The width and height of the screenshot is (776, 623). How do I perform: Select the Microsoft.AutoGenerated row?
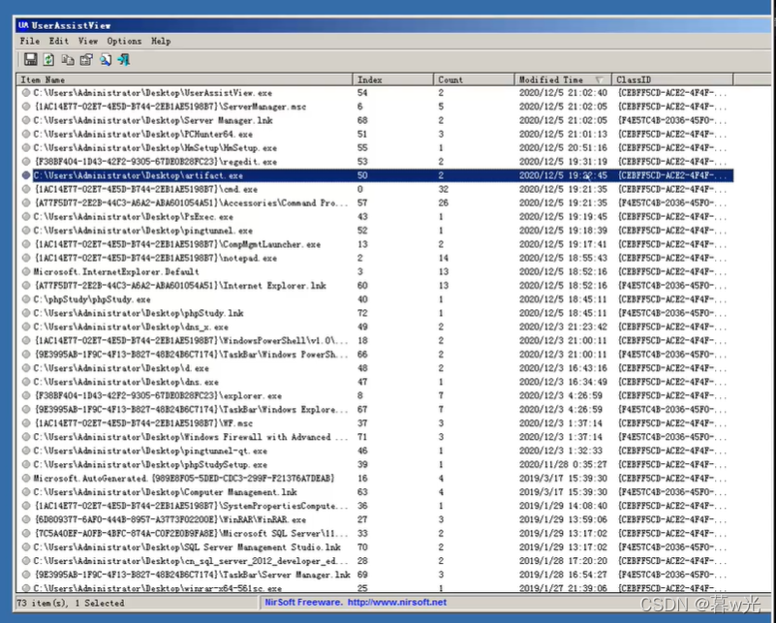(375, 479)
